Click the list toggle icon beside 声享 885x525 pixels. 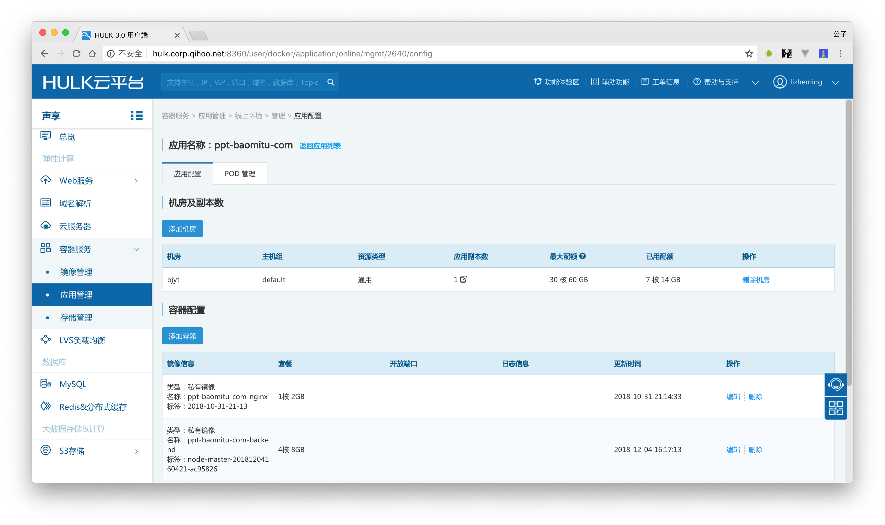tap(137, 116)
